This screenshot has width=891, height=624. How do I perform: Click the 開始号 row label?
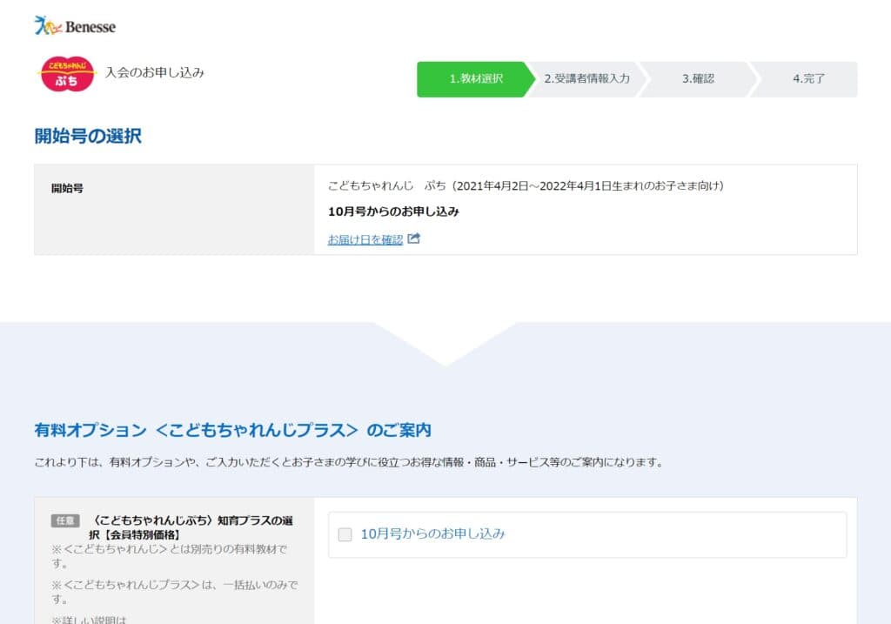click(x=67, y=188)
